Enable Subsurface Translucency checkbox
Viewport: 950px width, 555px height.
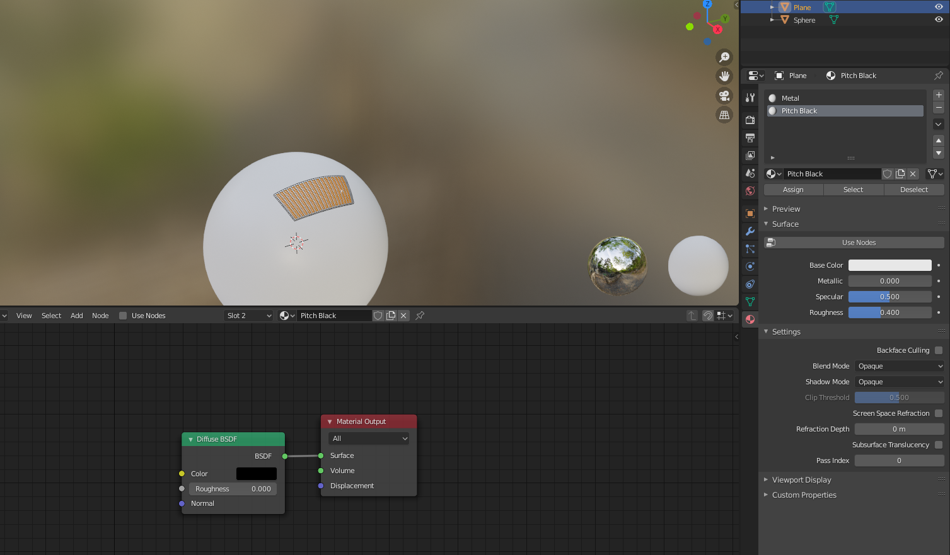click(x=939, y=445)
